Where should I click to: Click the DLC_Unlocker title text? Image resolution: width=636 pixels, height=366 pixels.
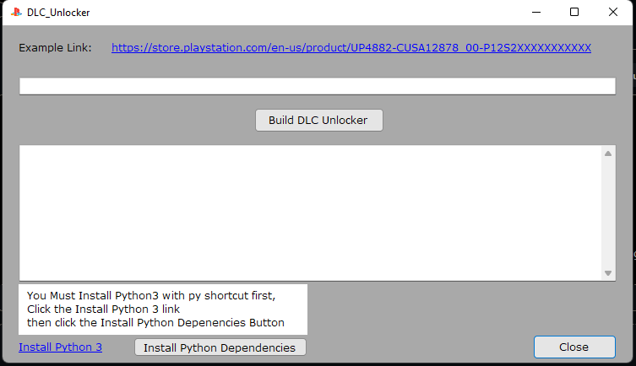coord(58,13)
